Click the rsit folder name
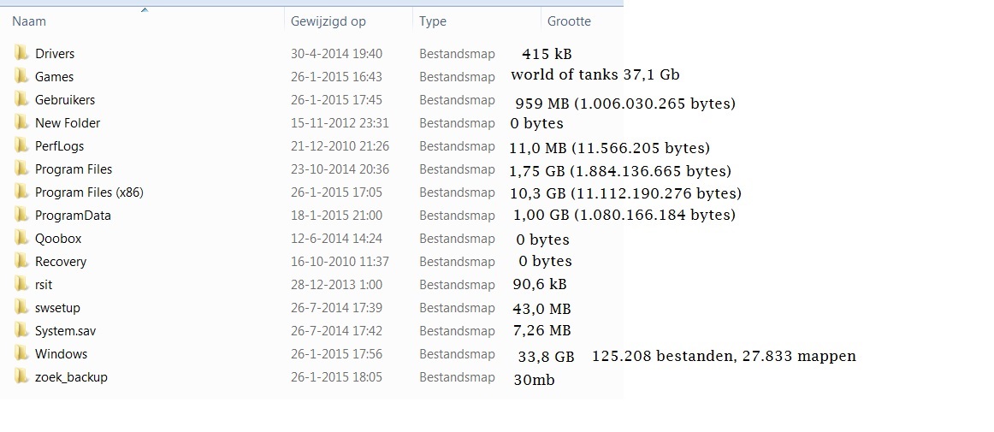 click(x=44, y=285)
